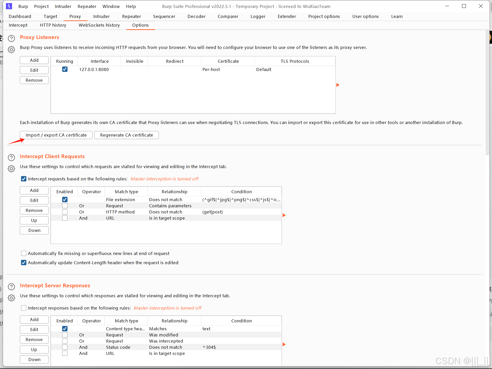The image size is (492, 369).
Task: Open the Intercept Server Responses gear icon
Action: click(x=11, y=298)
